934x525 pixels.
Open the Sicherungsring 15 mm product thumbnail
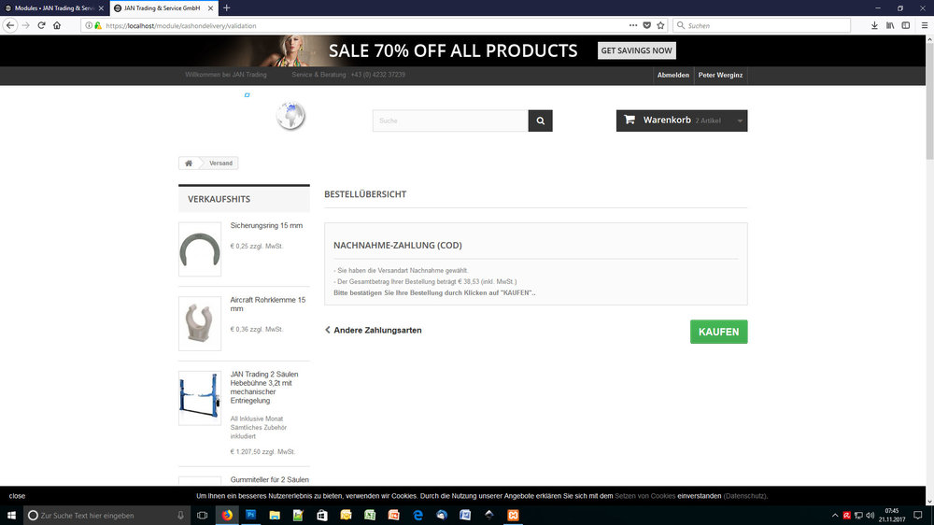click(x=200, y=249)
